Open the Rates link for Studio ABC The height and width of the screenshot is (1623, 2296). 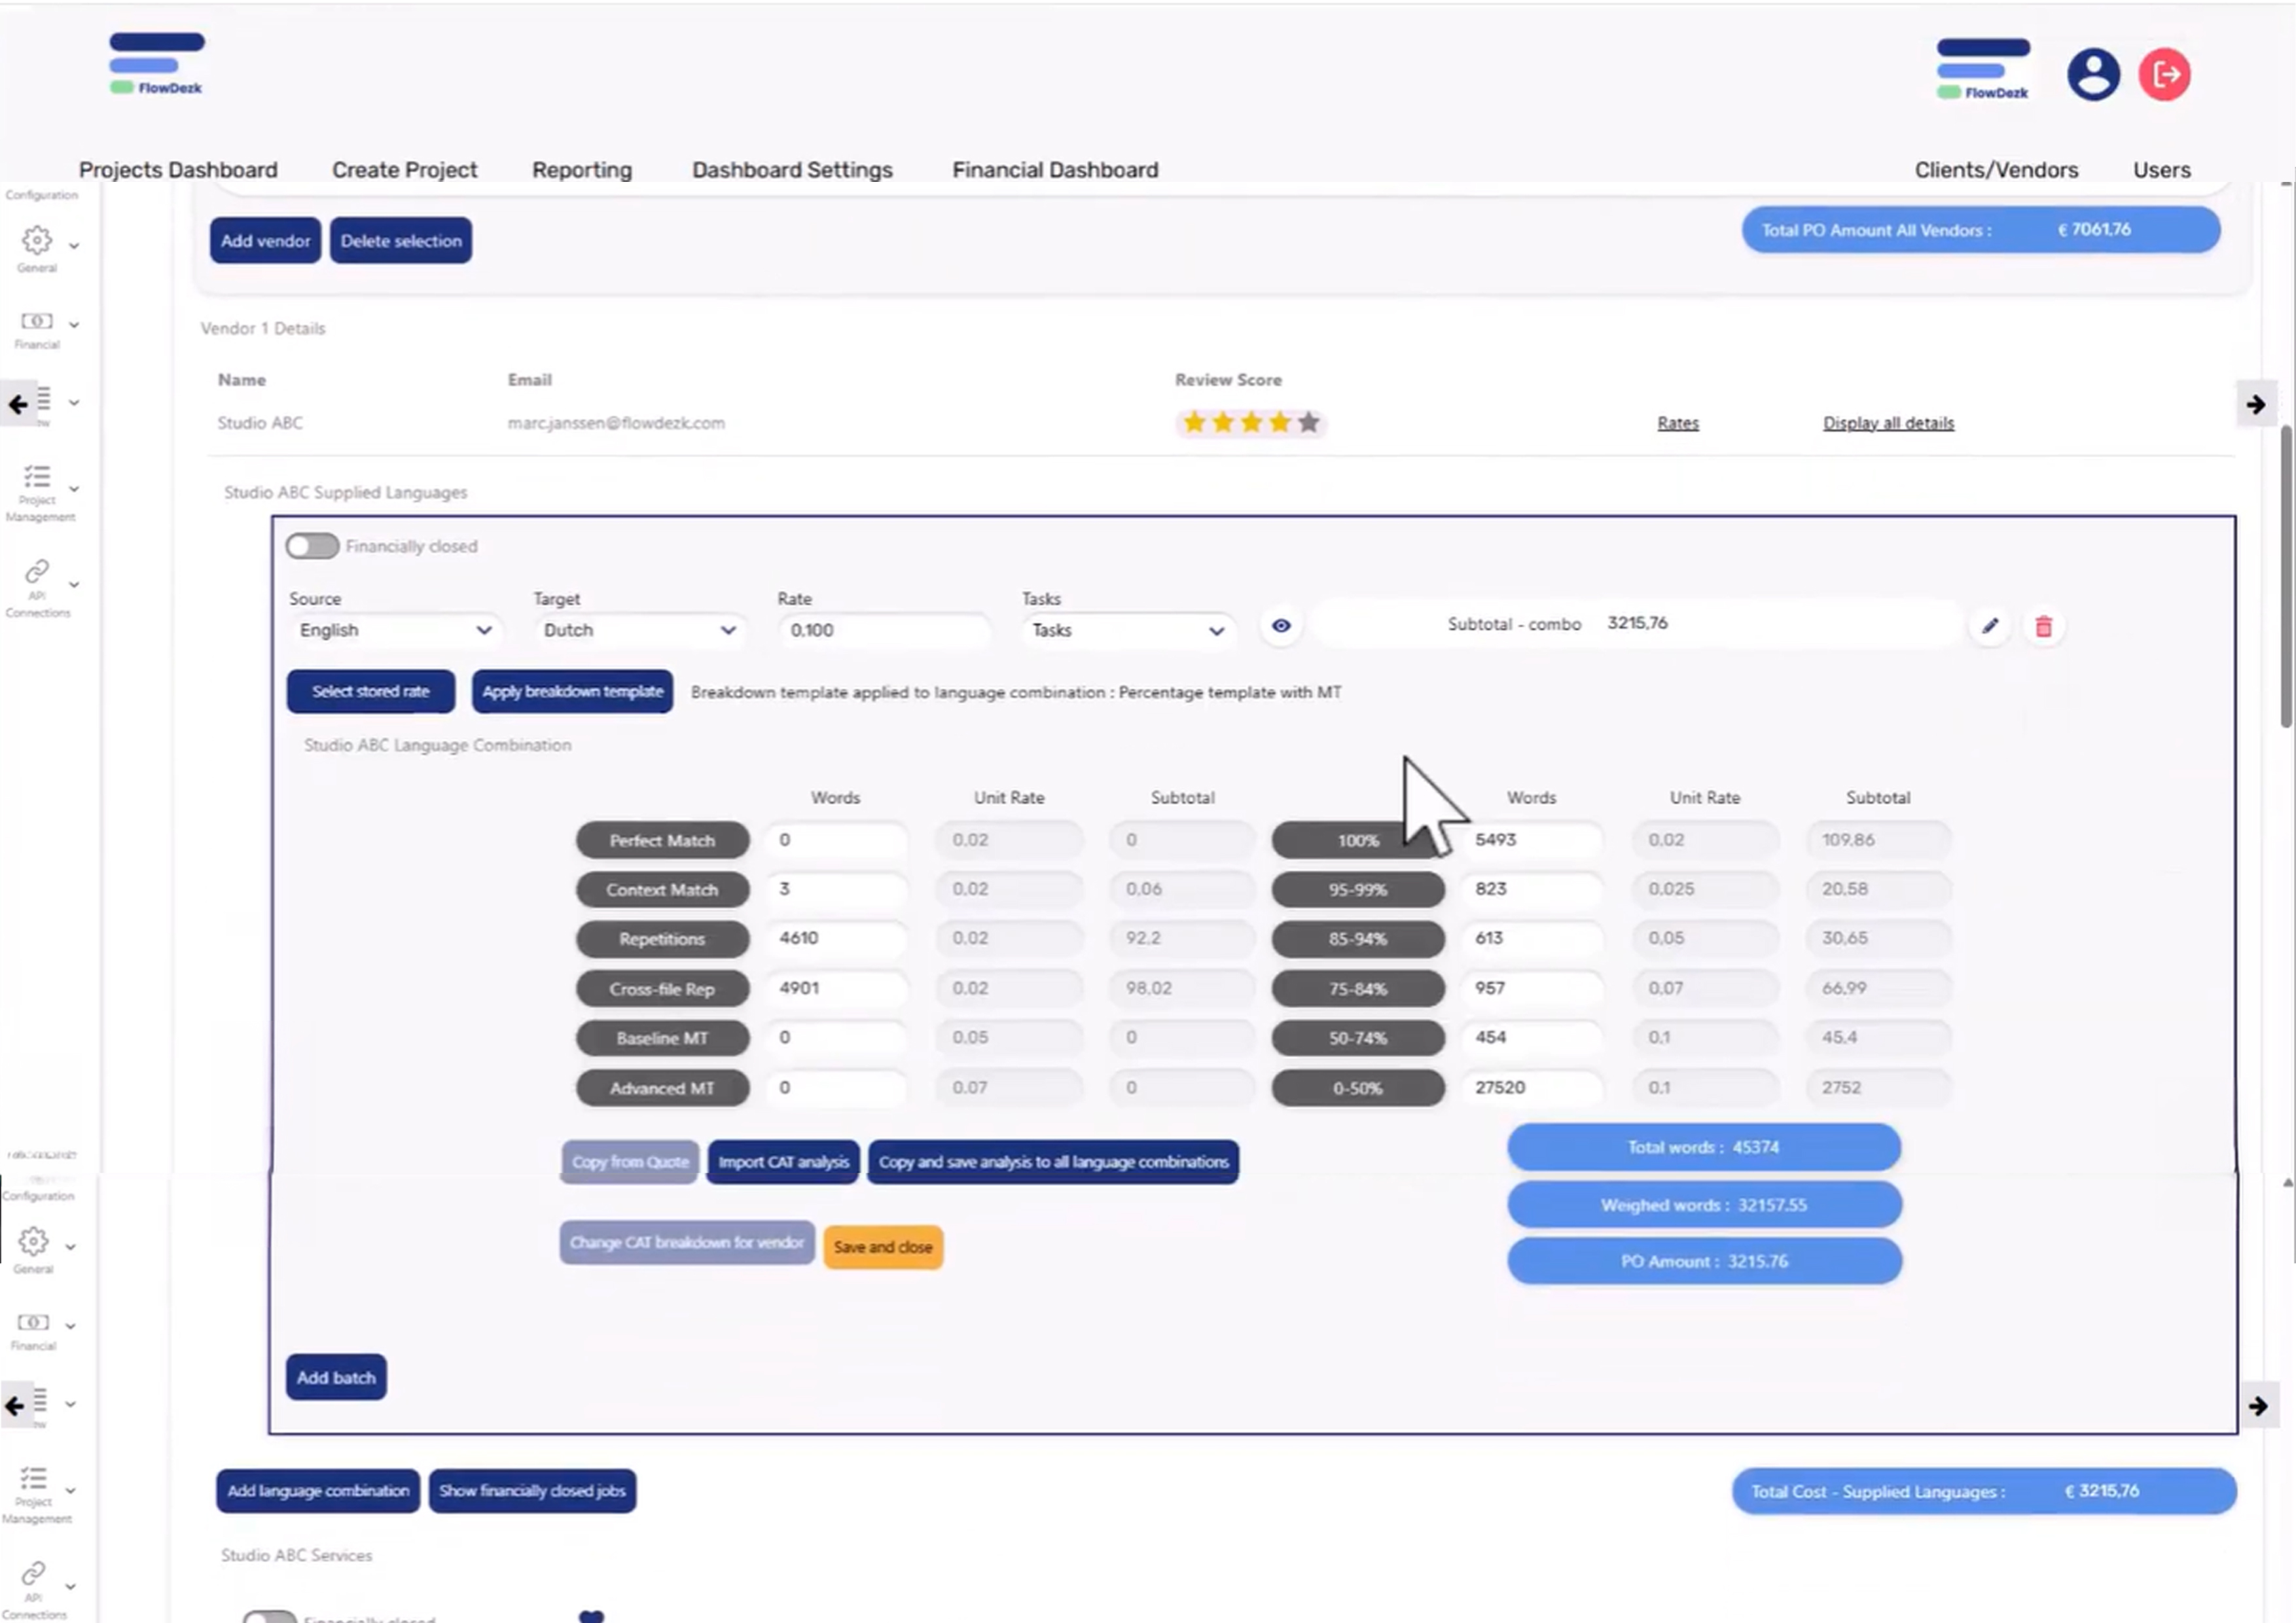pyautogui.click(x=1677, y=422)
